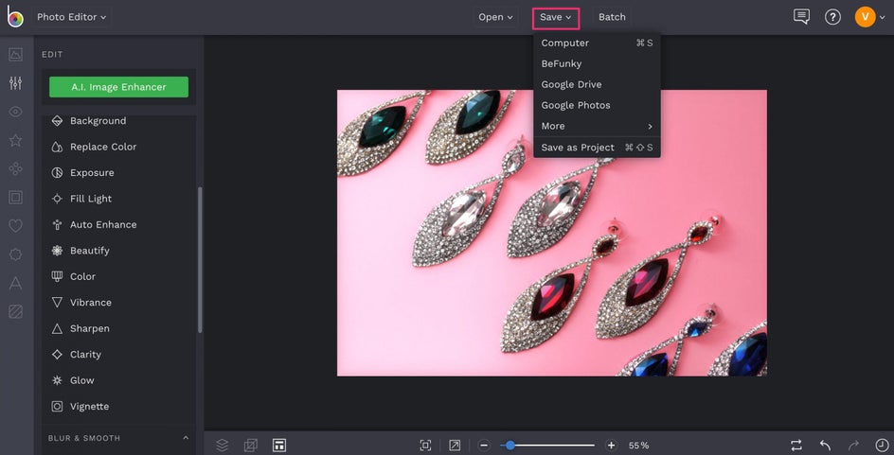The width and height of the screenshot is (894, 455).
Task: Open the Textures sidebar icon
Action: (x=15, y=311)
